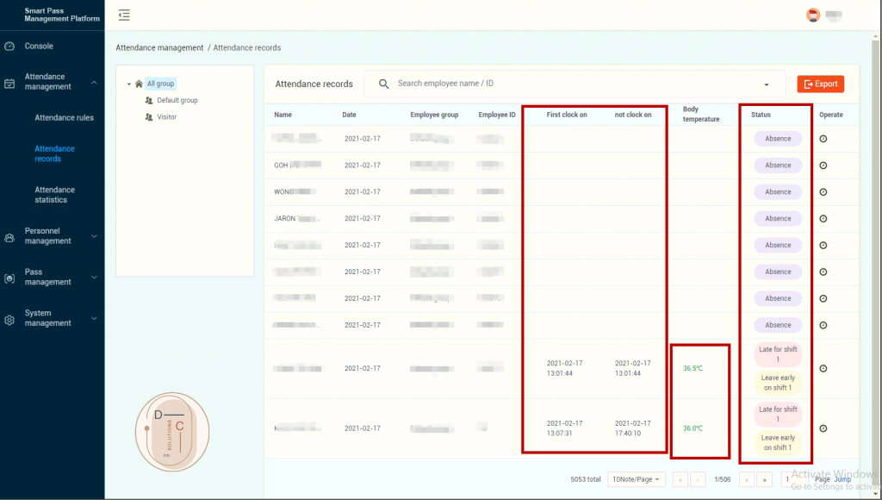The image size is (882, 500).
Task: Click the operate icon for the GOH row
Action: coord(823,166)
